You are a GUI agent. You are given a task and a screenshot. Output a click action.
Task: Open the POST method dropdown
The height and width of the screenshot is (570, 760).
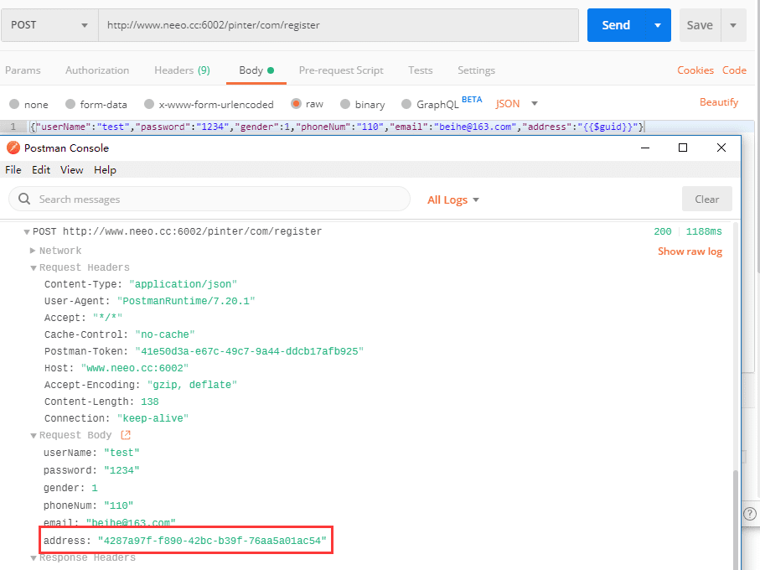tap(49, 24)
